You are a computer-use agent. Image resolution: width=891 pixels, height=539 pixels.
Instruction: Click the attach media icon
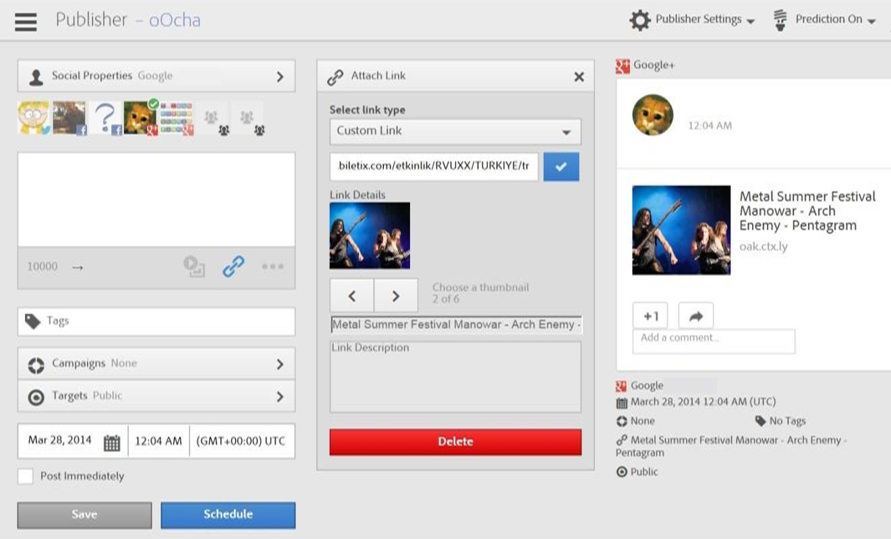(x=194, y=267)
